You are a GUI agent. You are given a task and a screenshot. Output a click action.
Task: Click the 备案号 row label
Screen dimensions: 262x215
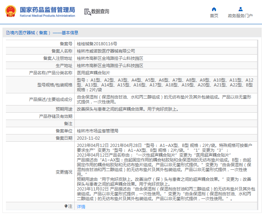click(x=66, y=44)
